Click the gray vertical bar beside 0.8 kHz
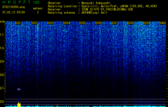Screen dimensions: 168x107 click(5, 82)
